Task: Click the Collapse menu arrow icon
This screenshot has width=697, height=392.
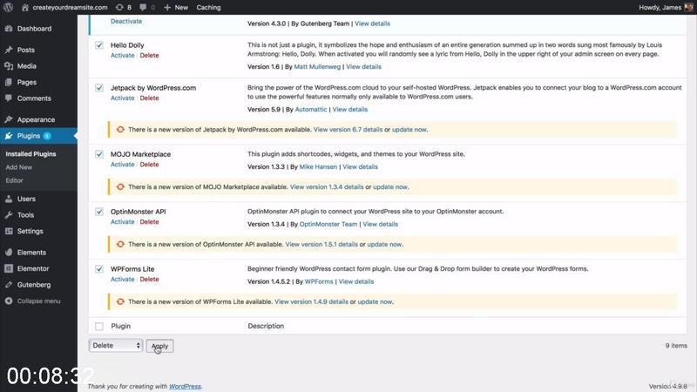Action: (9, 301)
